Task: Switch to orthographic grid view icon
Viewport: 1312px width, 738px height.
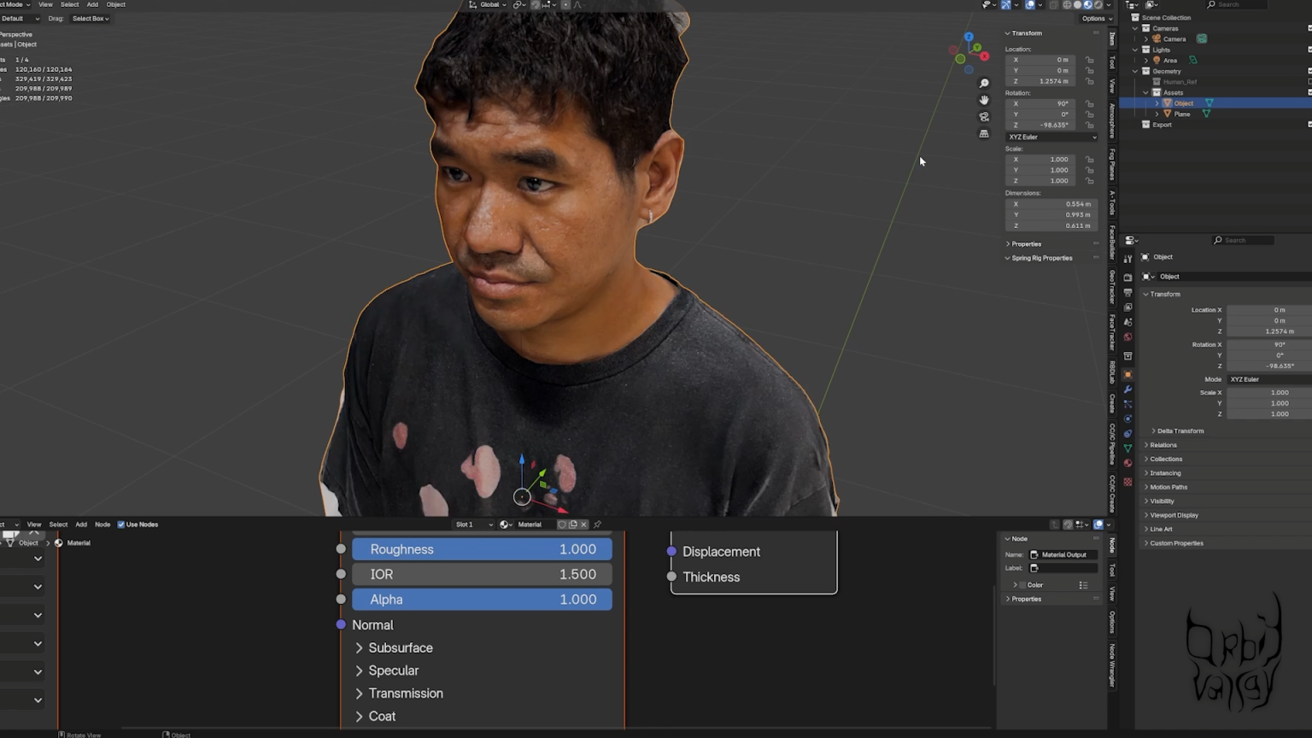Action: pyautogui.click(x=984, y=134)
